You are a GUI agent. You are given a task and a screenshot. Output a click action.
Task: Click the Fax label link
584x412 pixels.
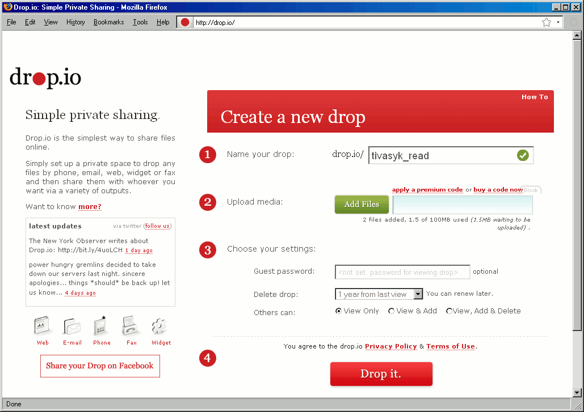[132, 342]
